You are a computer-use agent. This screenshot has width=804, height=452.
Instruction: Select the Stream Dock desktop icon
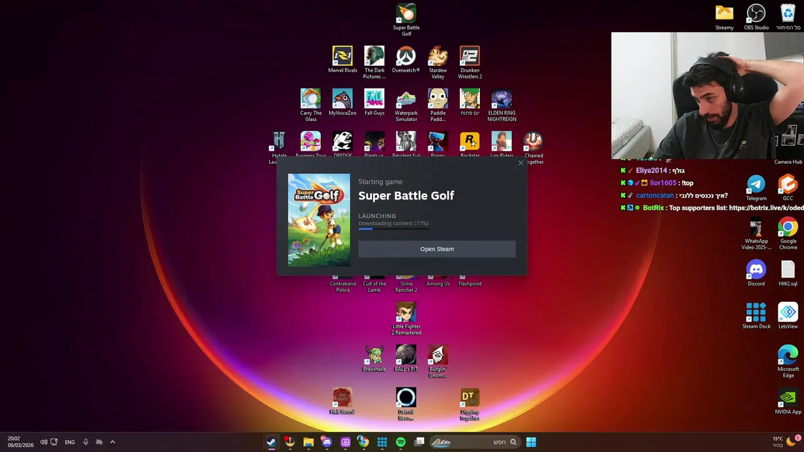click(x=756, y=316)
